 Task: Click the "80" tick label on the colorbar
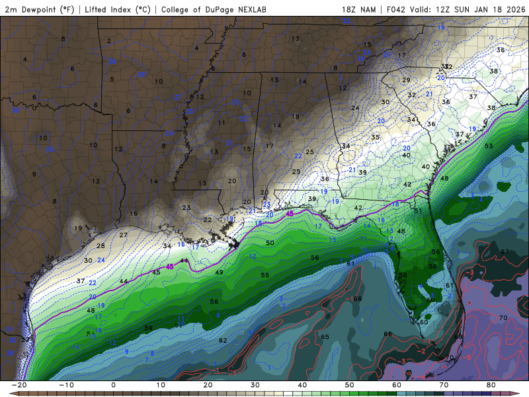click(491, 385)
